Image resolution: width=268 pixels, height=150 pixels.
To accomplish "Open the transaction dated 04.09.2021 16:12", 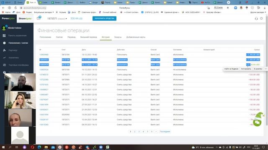I will pyautogui.click(x=44, y=125).
